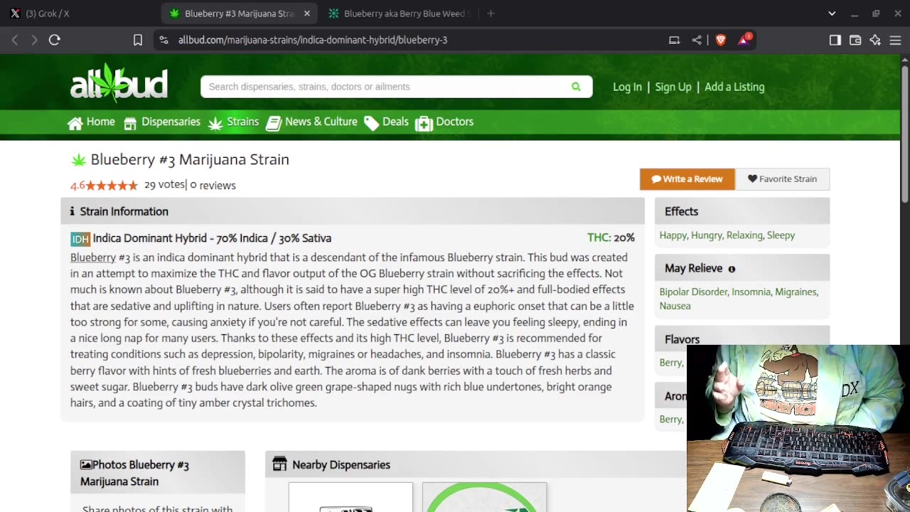Focus the allbud.com address bar URL

pos(313,41)
